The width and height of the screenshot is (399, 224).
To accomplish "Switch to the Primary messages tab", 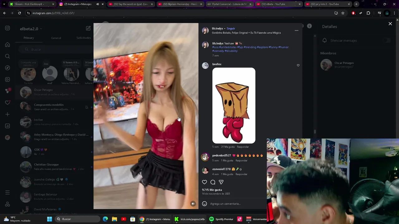I will [29, 38].
